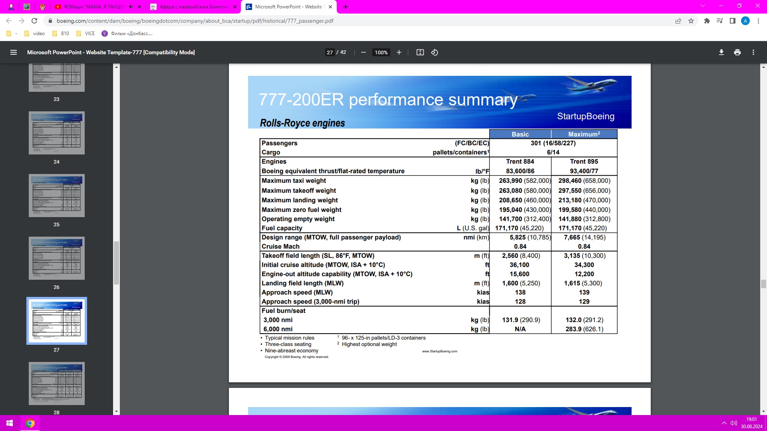The width and height of the screenshot is (767, 431).
Task: Select page 27 thumbnail
Action: [x=57, y=321]
